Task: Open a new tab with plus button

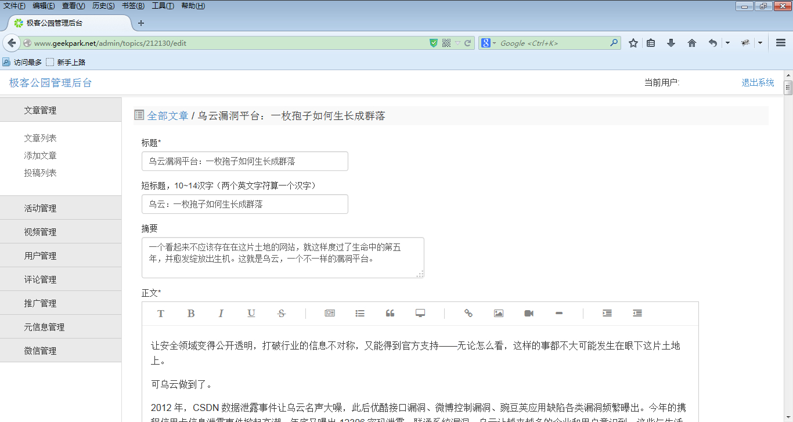Action: pos(140,23)
